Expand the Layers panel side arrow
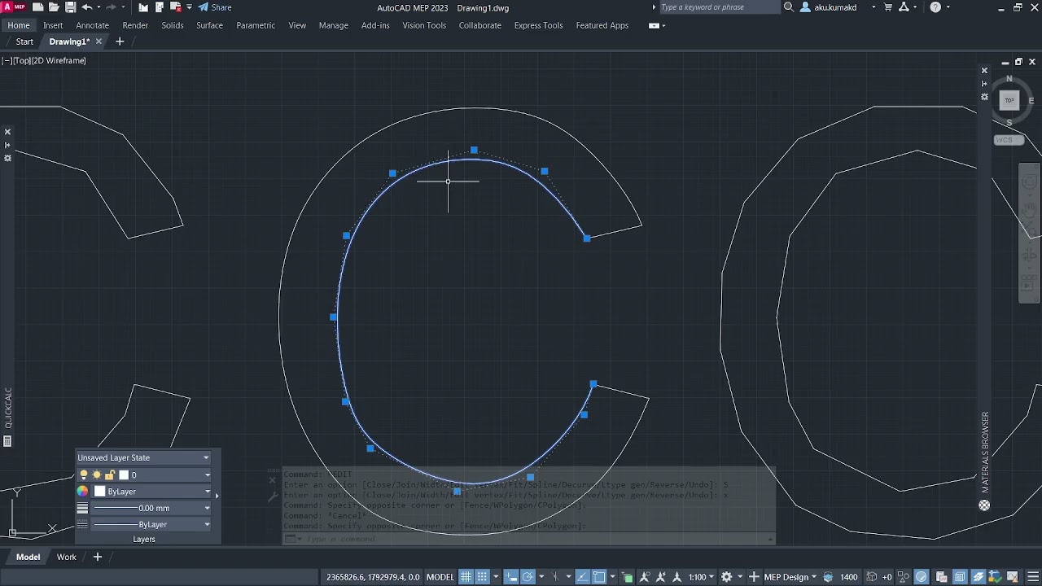The image size is (1042, 586). [217, 496]
